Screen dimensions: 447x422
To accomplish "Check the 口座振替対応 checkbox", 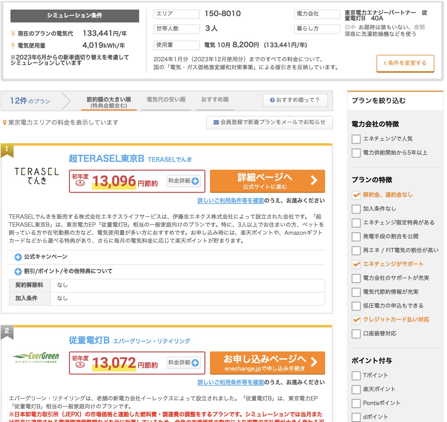I will (x=356, y=334).
